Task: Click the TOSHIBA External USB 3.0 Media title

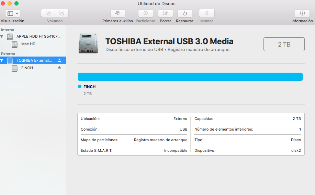Action: tap(169, 41)
